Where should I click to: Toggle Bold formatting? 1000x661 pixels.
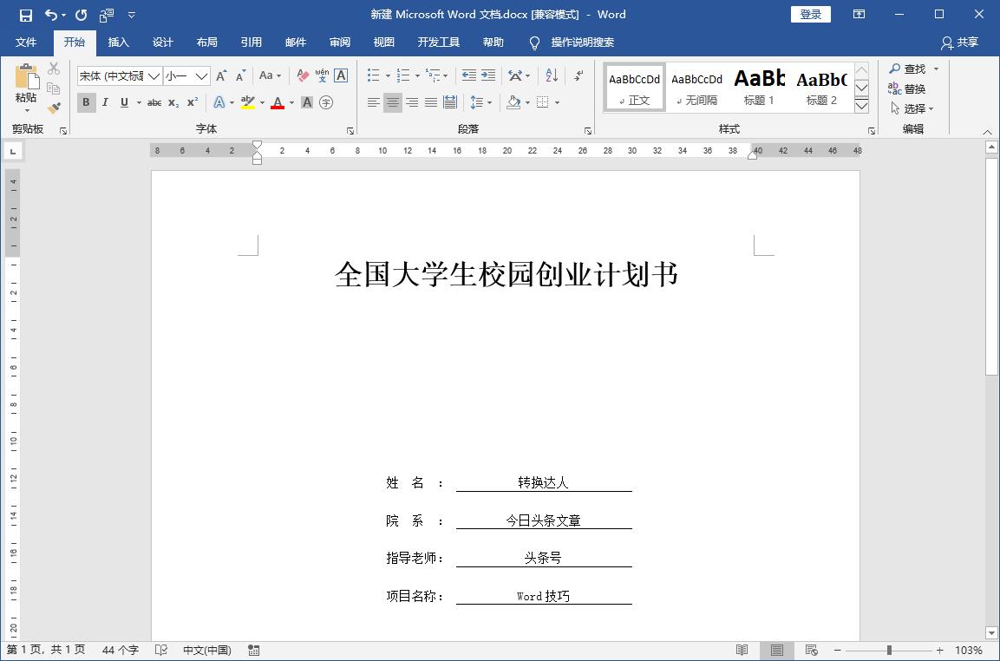pyautogui.click(x=86, y=102)
